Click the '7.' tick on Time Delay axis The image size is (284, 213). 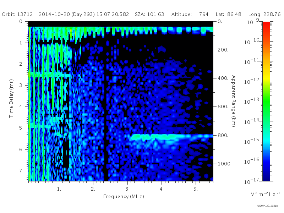pos(21,171)
